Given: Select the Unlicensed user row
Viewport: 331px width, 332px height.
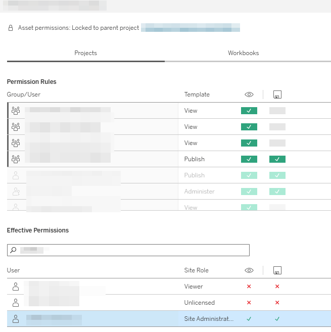Looking at the screenshot, I should point(101,303).
